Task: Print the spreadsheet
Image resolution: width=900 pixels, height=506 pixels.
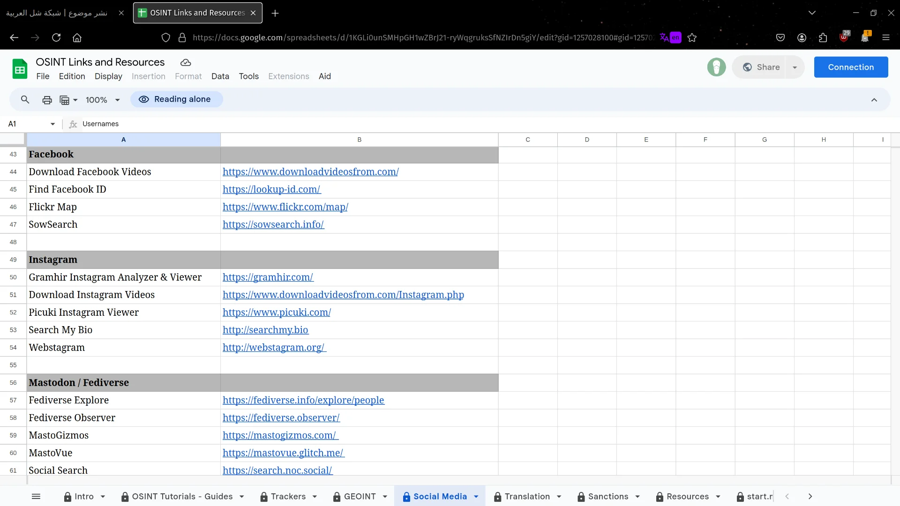Action: point(47,100)
